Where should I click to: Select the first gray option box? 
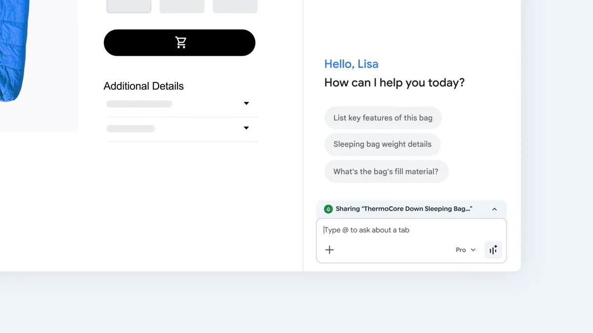pyautogui.click(x=129, y=6)
